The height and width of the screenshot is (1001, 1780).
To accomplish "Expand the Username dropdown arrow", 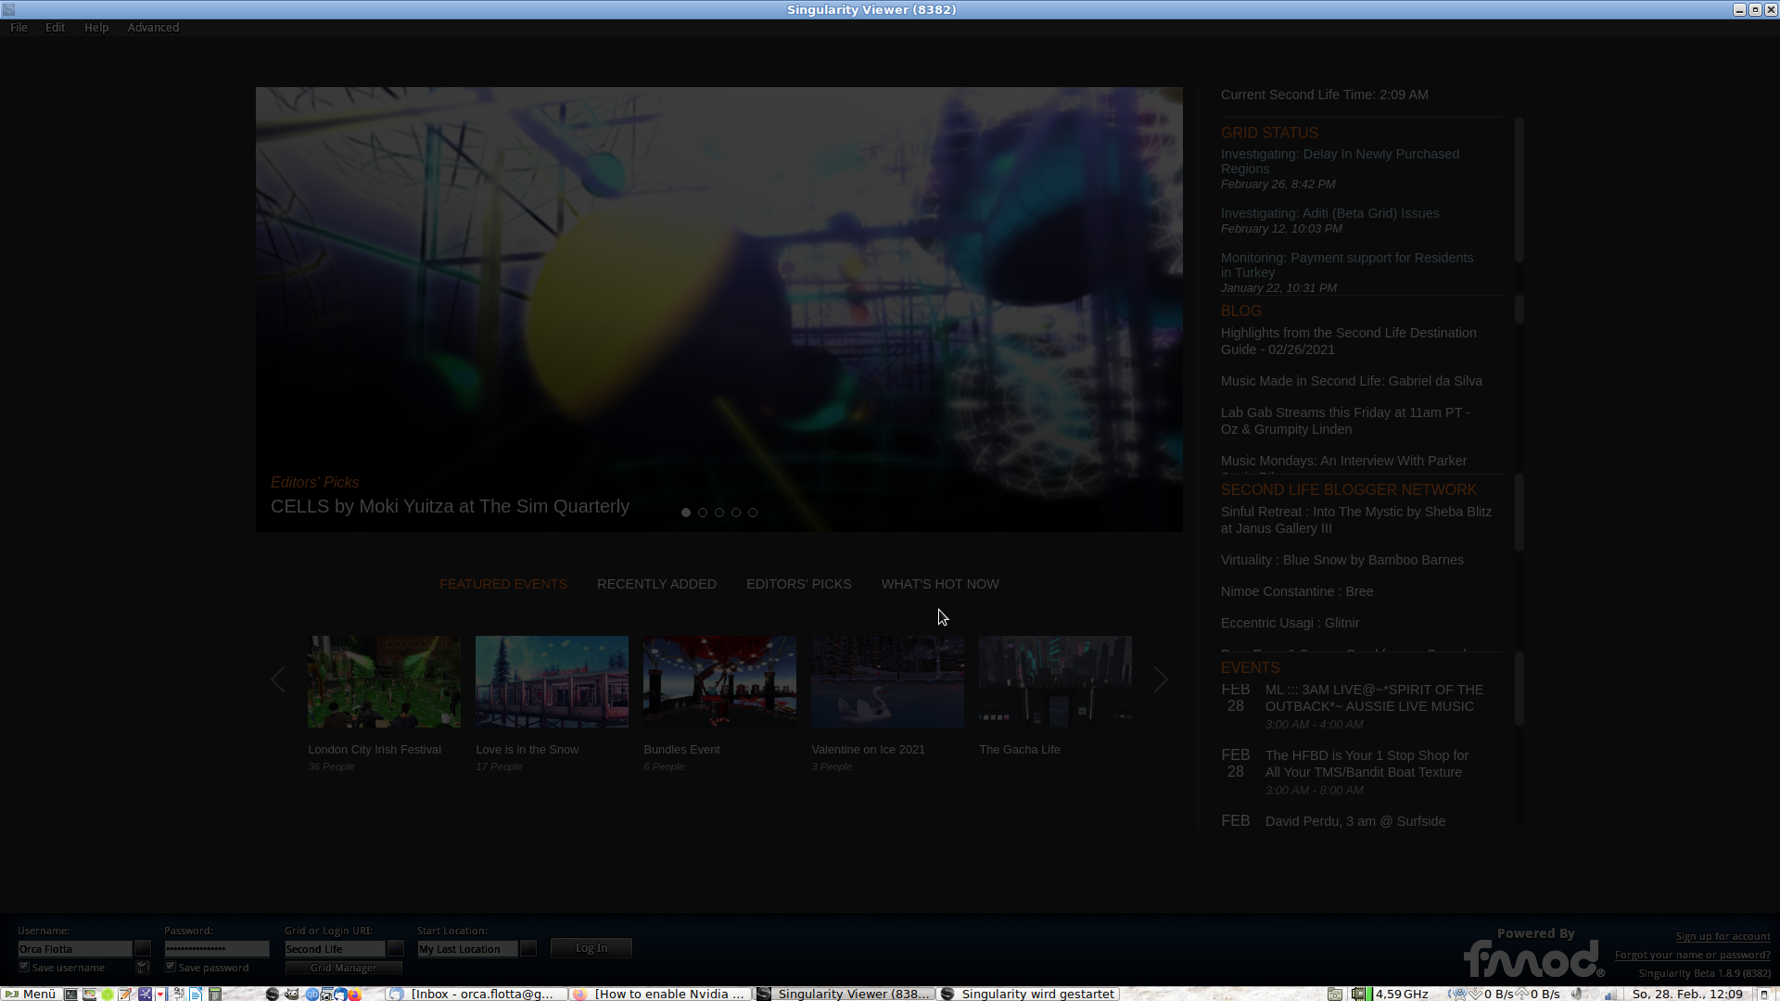I will [142, 948].
